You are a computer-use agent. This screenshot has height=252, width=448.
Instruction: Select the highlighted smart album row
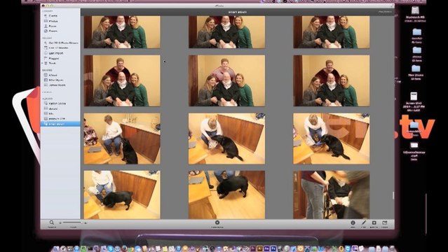[60, 124]
